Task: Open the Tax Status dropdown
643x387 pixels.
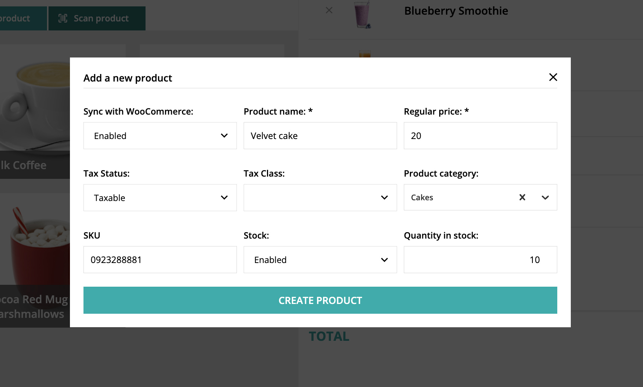Action: click(x=160, y=198)
